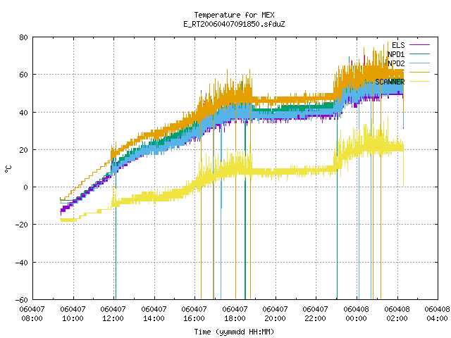Click the "Time (yymmdd HH:MM)" x-axis label

(234, 332)
